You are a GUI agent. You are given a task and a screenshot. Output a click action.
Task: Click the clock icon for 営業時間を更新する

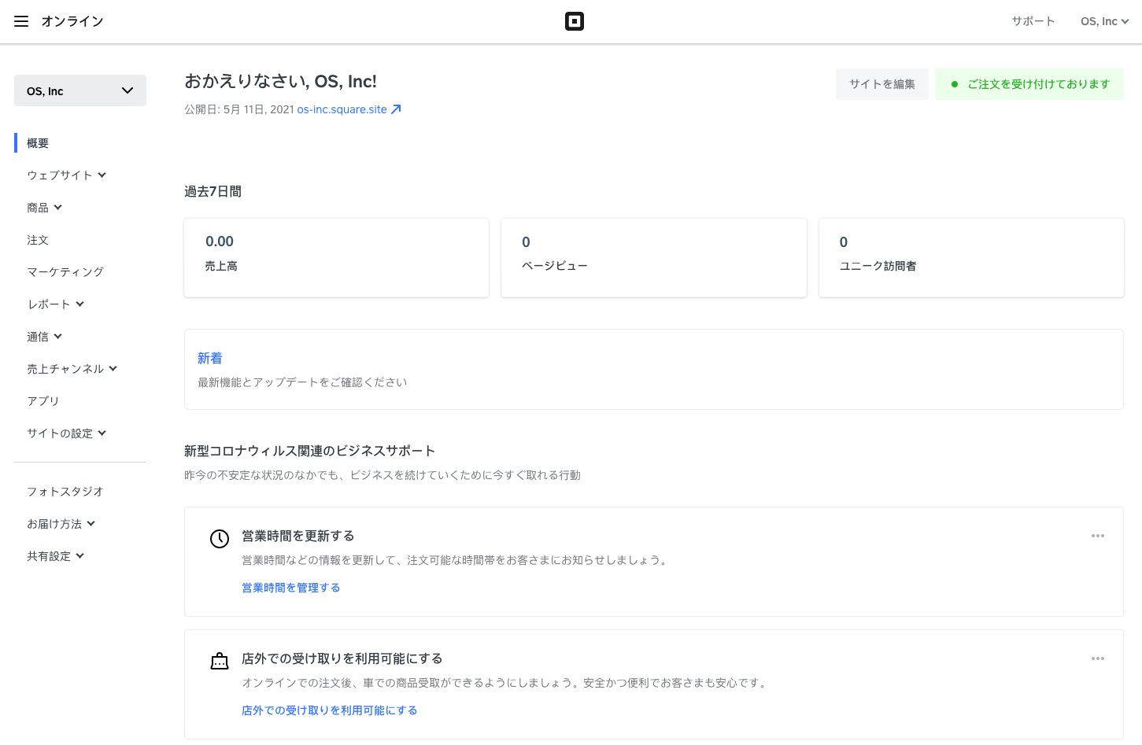pyautogui.click(x=220, y=538)
